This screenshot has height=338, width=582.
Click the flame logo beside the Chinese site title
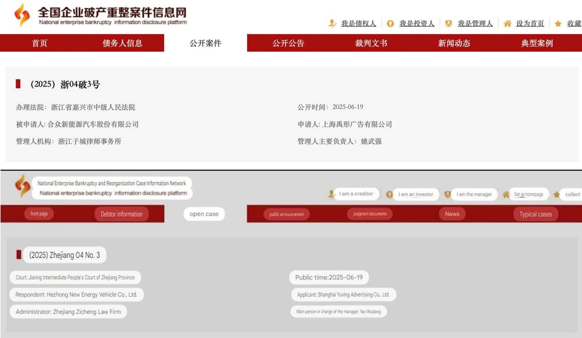22,15
